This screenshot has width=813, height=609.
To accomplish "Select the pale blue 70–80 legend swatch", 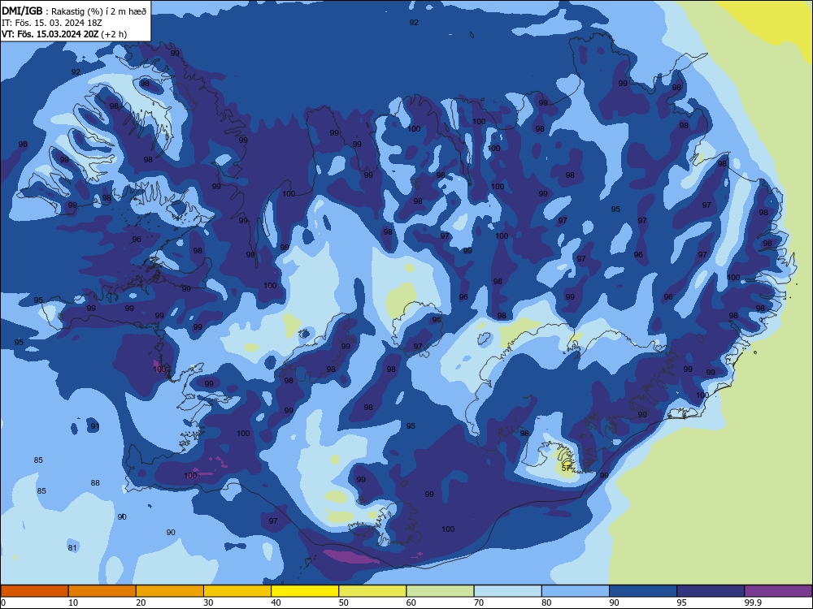I will tap(507, 591).
